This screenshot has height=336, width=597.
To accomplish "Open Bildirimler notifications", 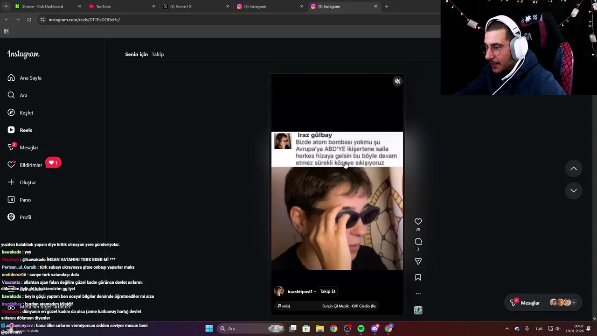I will click(x=25, y=165).
